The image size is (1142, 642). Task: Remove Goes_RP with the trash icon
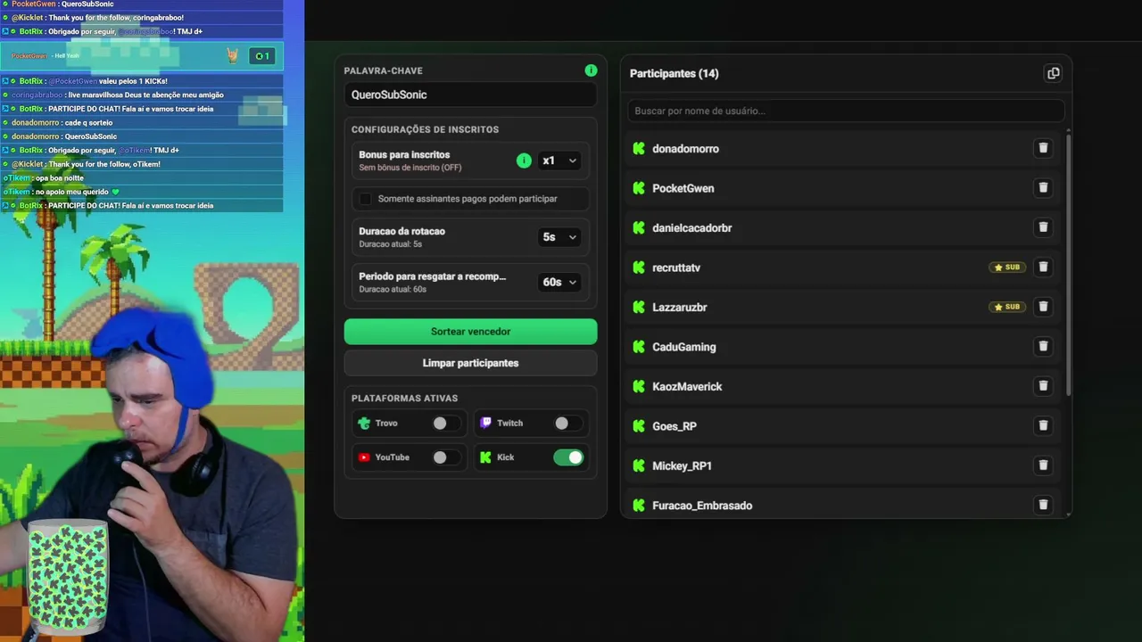[x=1043, y=425]
